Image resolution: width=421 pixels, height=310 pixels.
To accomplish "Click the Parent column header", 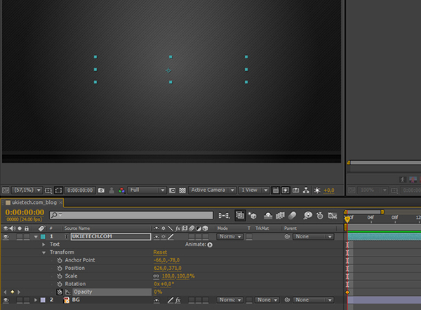I will coord(290,228).
